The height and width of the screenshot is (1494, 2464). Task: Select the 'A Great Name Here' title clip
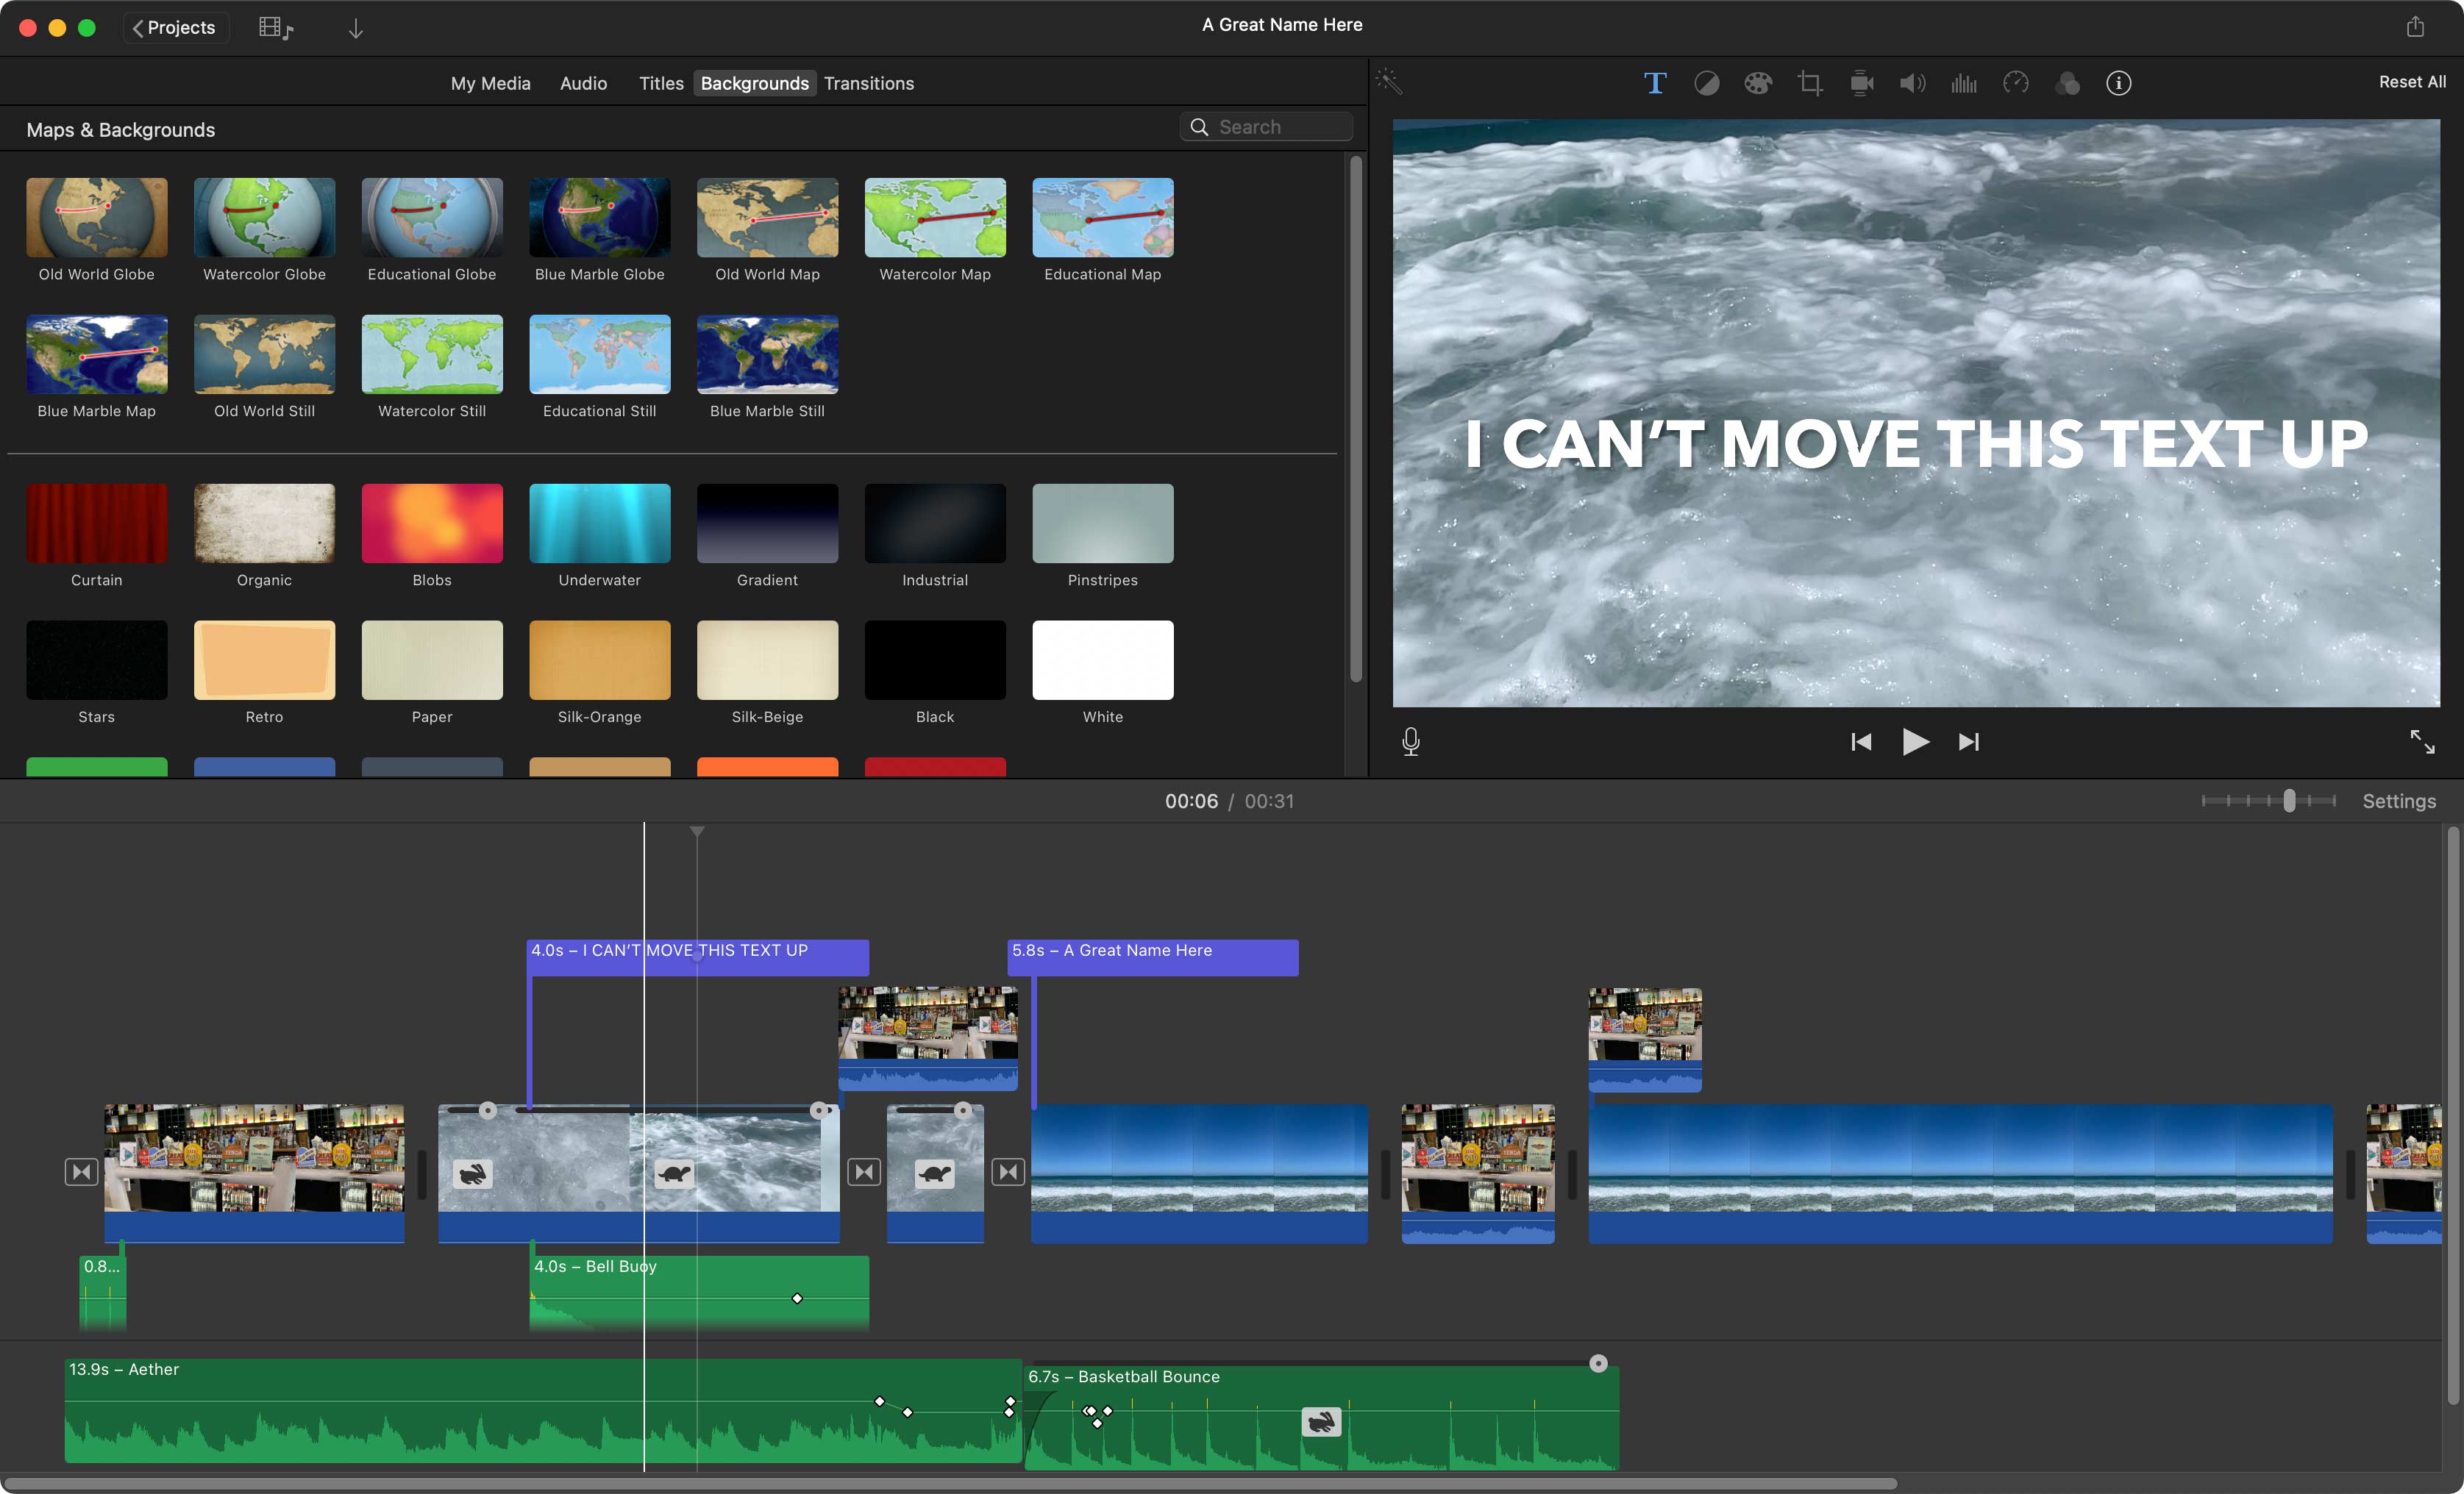1153,957
